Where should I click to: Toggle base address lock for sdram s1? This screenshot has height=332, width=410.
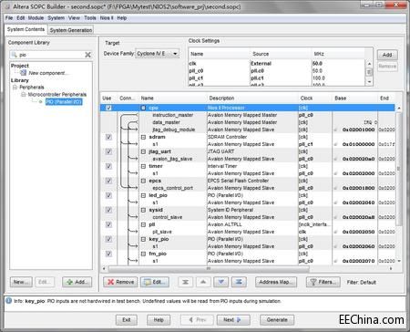pyautogui.click(x=335, y=144)
